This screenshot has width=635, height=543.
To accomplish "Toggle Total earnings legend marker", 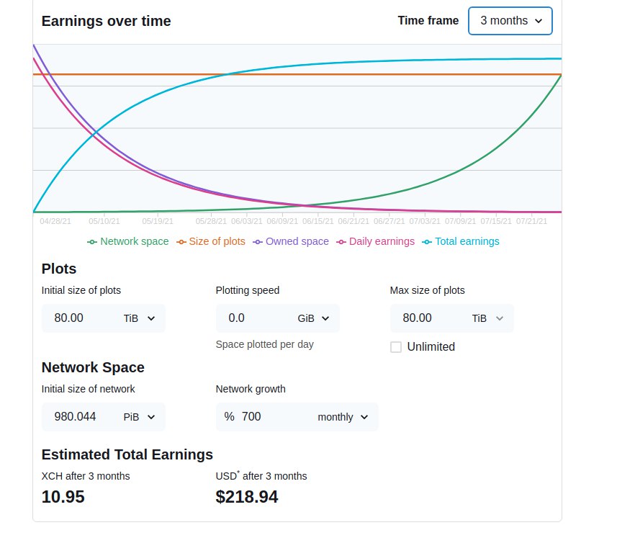I will (428, 242).
